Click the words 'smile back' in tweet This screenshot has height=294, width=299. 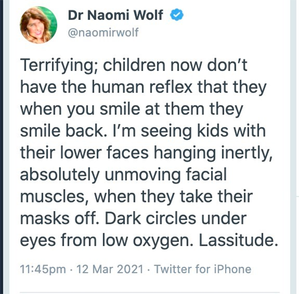click(x=61, y=131)
